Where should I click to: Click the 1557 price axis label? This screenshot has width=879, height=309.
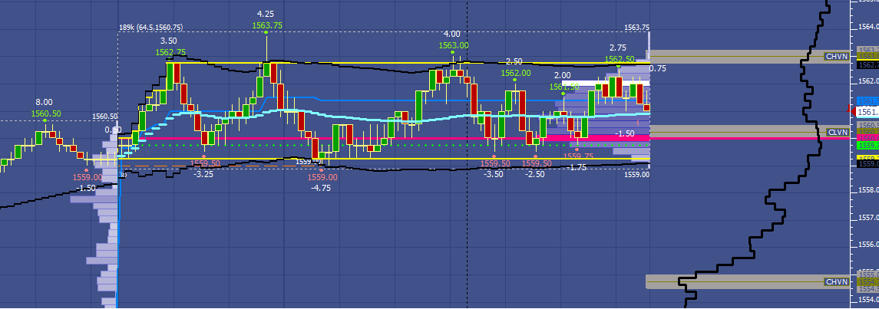point(868,218)
